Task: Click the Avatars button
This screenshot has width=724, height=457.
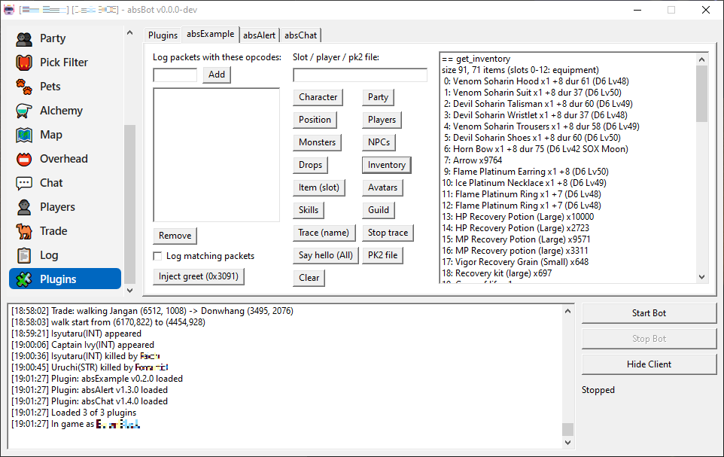Action: point(383,187)
